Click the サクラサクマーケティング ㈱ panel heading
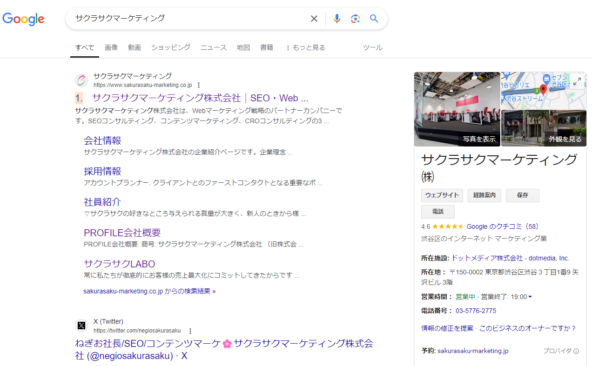Viewport: 592px width, 366px height. [499, 167]
